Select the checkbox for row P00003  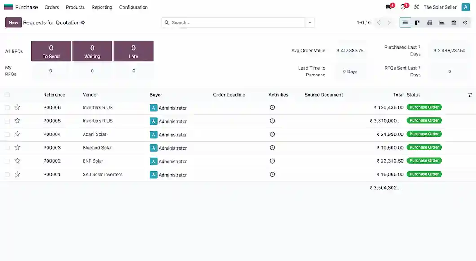(7, 147)
